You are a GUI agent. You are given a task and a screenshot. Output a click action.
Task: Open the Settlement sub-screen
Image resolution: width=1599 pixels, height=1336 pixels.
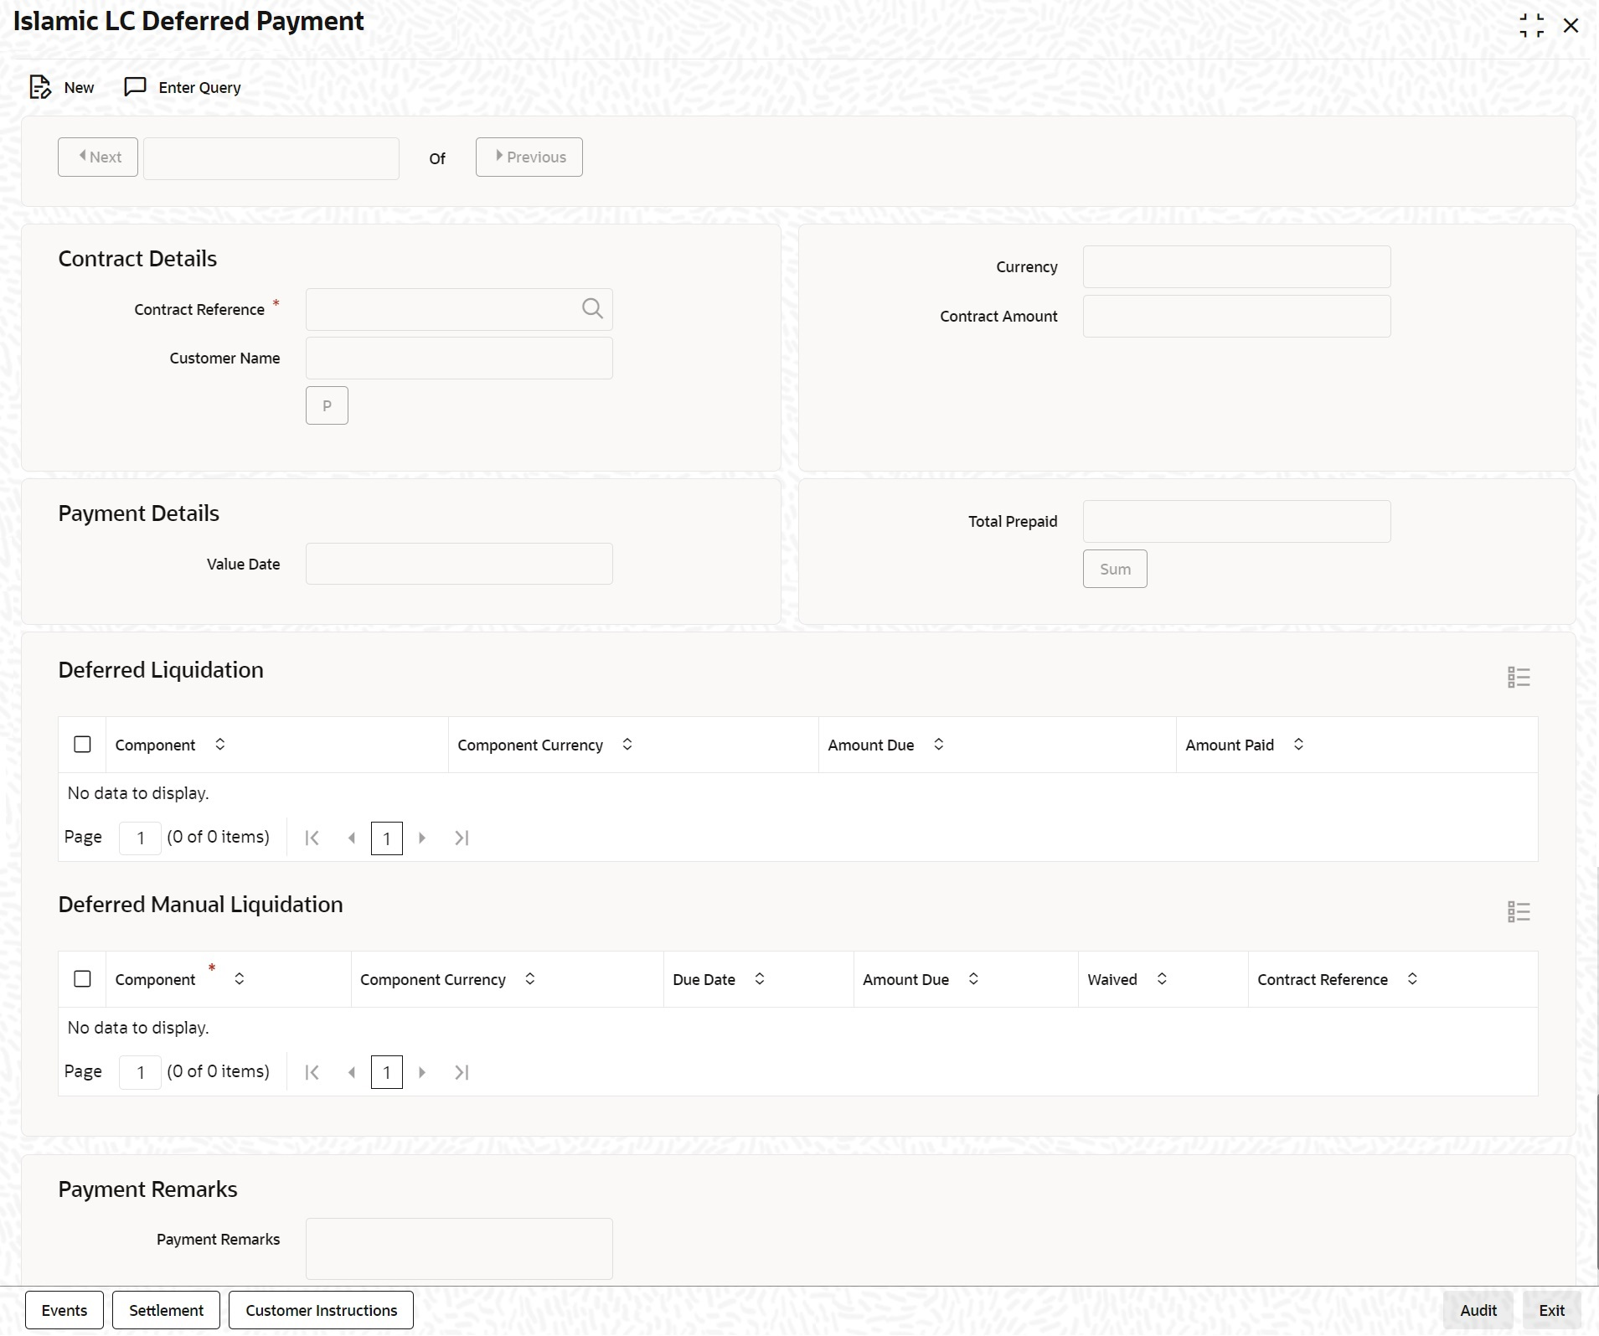coord(166,1310)
